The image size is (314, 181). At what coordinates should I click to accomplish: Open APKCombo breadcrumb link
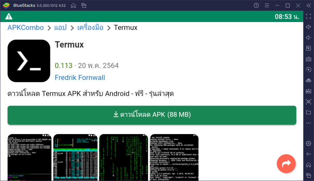tap(26, 28)
